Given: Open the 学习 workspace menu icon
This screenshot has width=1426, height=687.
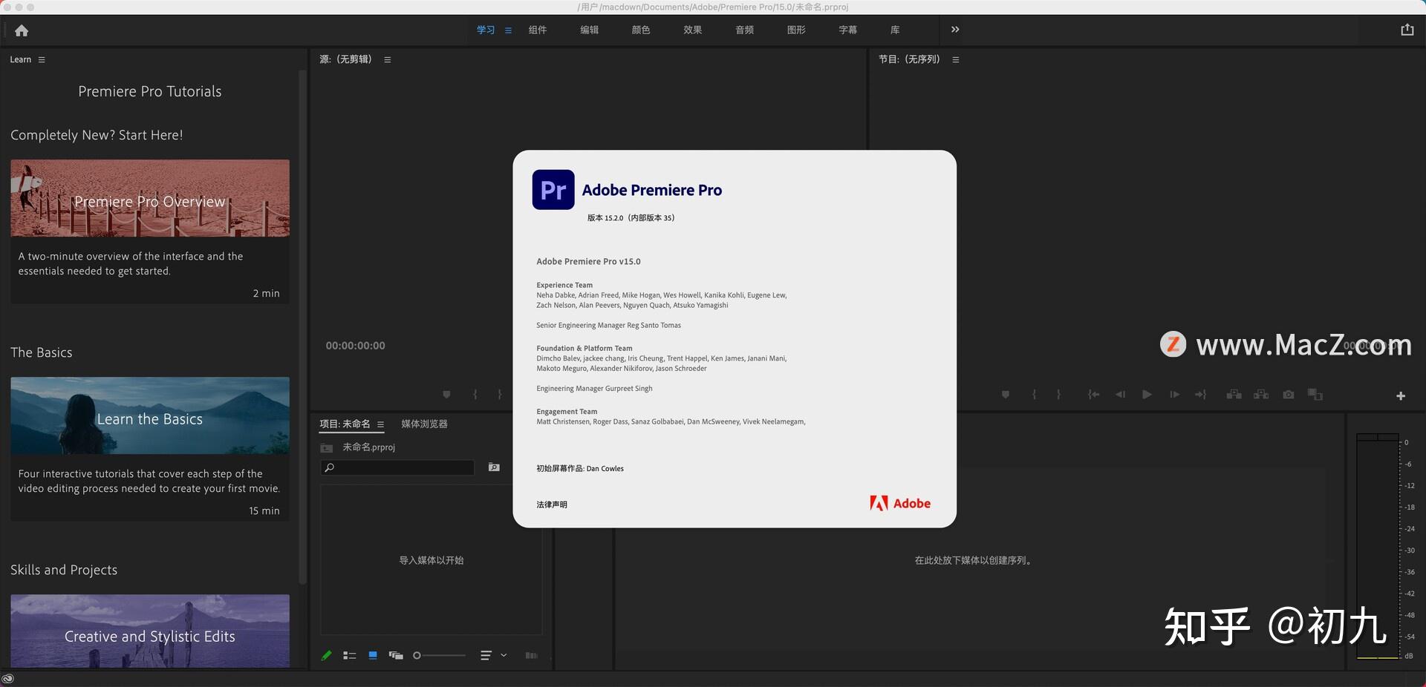Looking at the screenshot, I should point(508,30).
